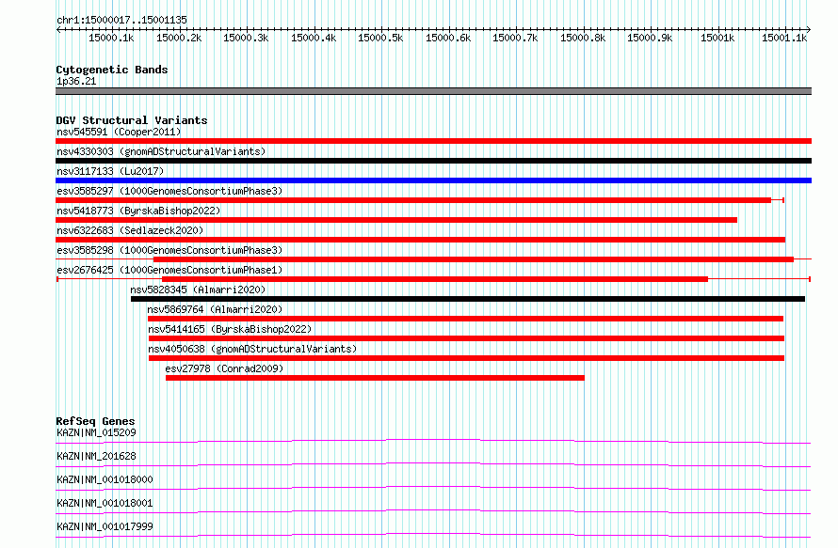Image resolution: width=838 pixels, height=548 pixels.
Task: Click the red bar under esv3585298
Action: coord(474,259)
